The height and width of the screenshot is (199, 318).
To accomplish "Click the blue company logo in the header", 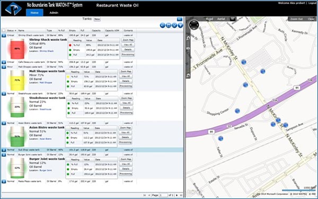I will tap(13, 8).
